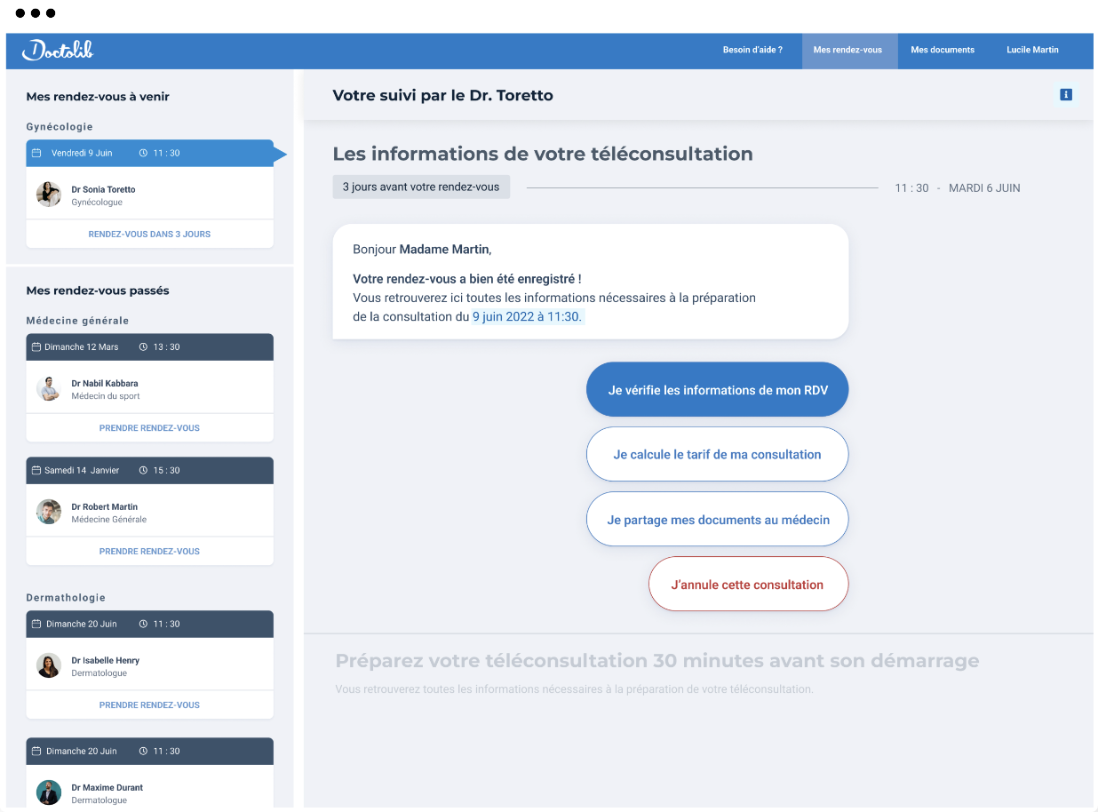Click clock icon in Dr Isabelle Henry's card header

[143, 624]
